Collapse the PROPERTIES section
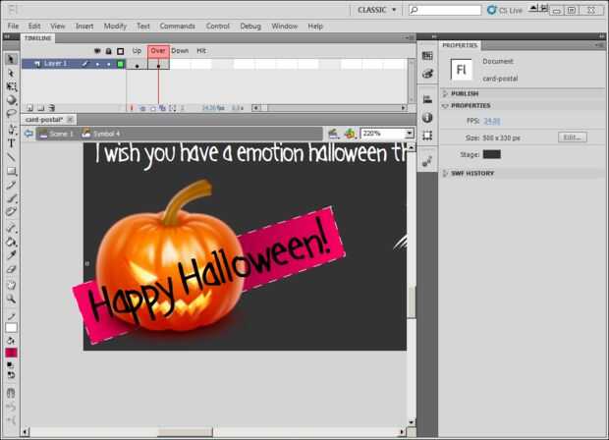Viewport: 609px width, 440px height. click(446, 106)
